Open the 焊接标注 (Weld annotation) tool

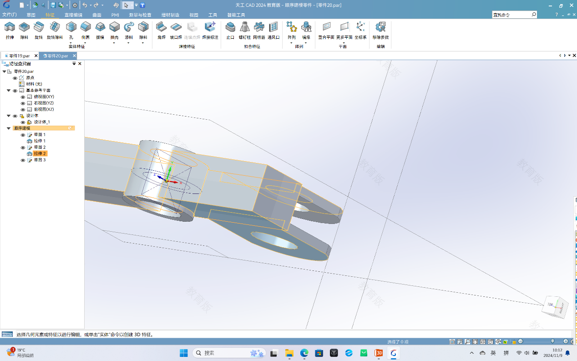click(x=210, y=30)
